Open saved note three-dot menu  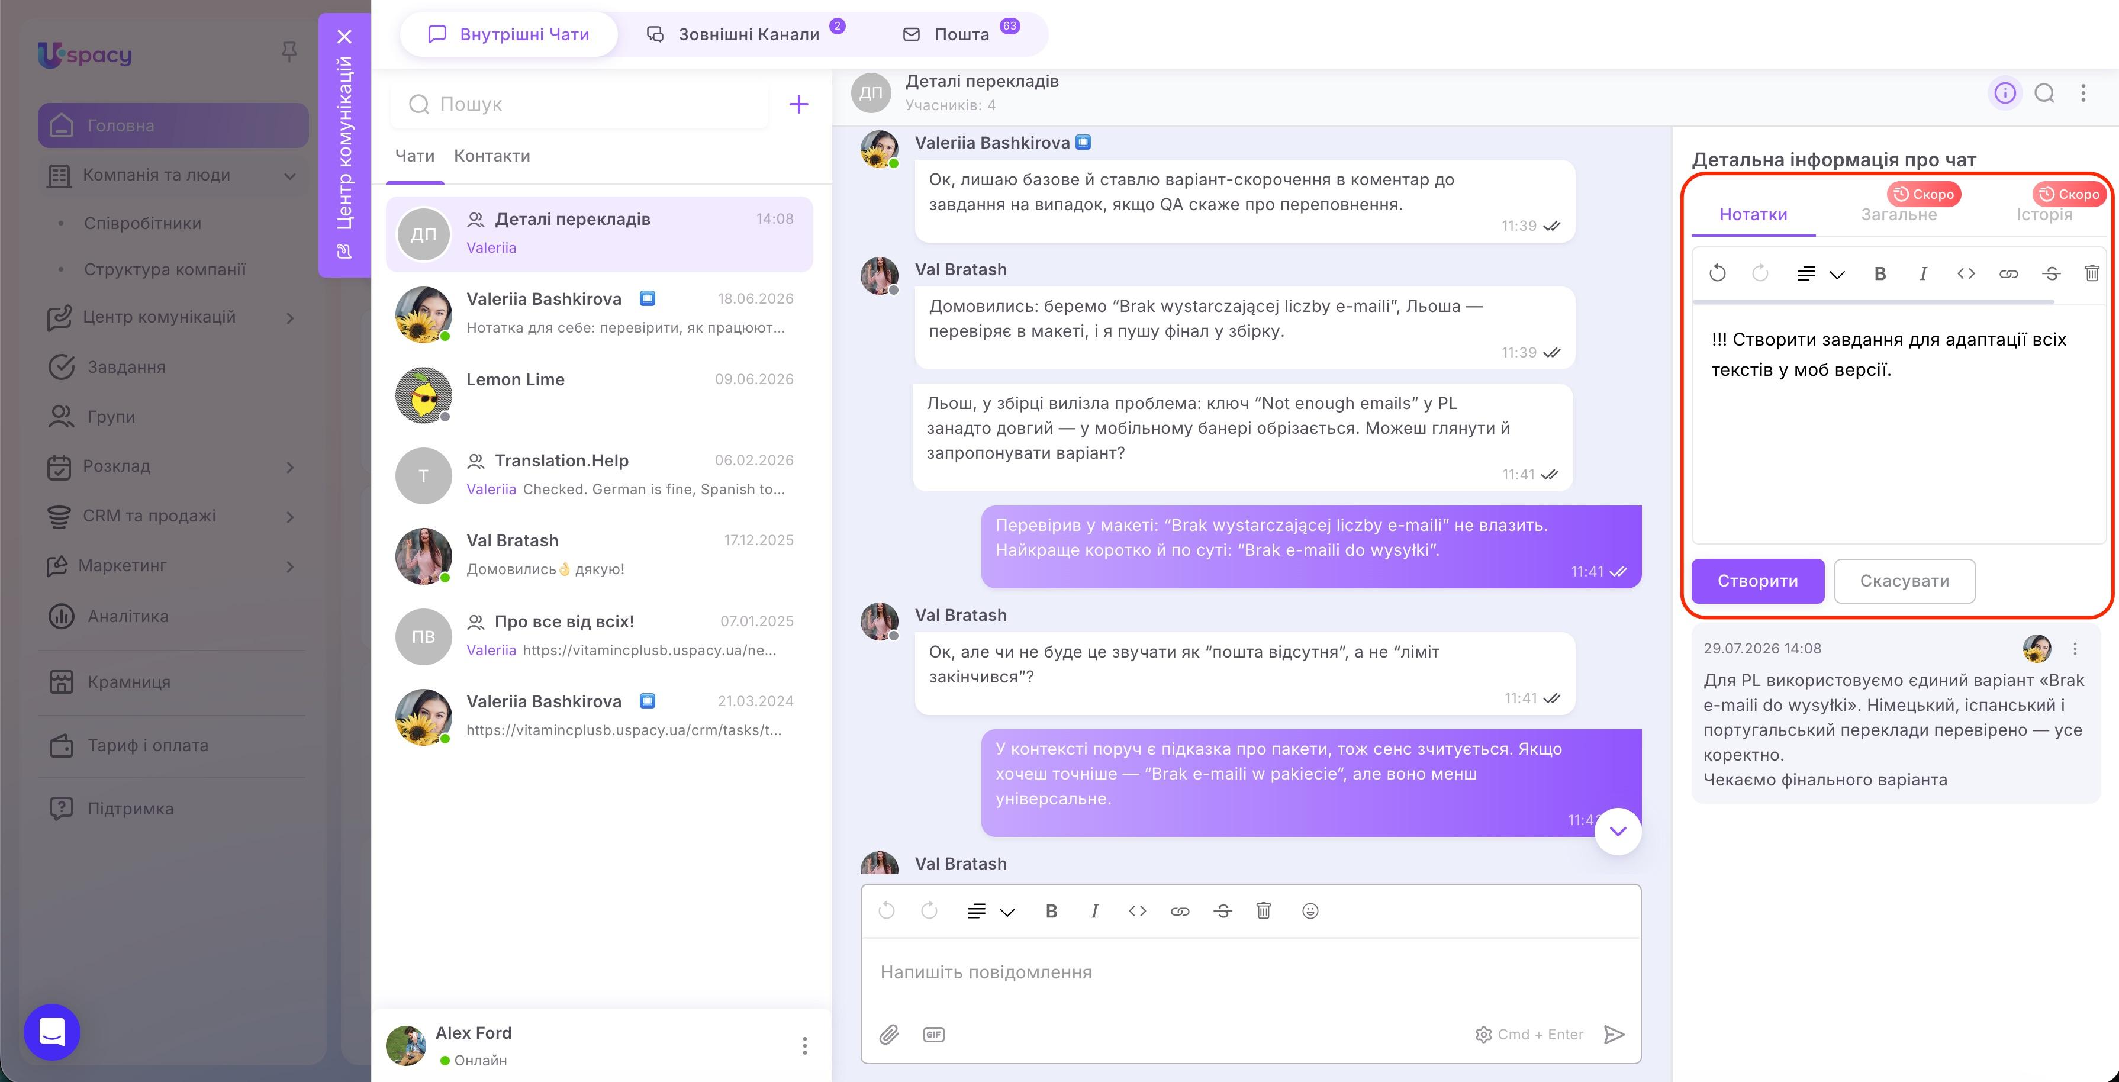[x=2075, y=648]
